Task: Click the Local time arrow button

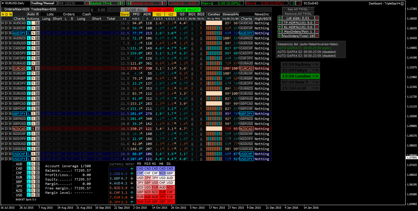Action: click(300, 88)
